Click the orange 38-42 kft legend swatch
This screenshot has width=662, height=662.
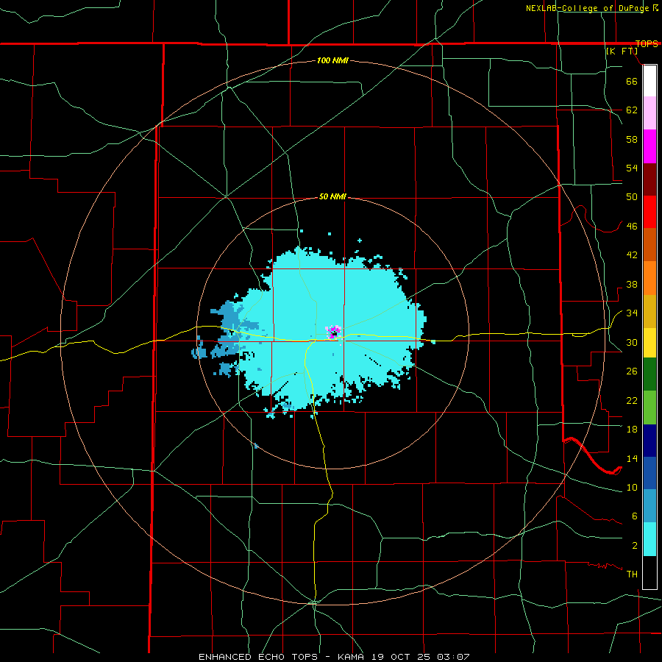coord(649,278)
